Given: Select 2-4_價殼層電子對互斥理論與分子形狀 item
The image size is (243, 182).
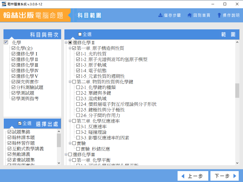Looking at the screenshot, I should click(x=119, y=104).
